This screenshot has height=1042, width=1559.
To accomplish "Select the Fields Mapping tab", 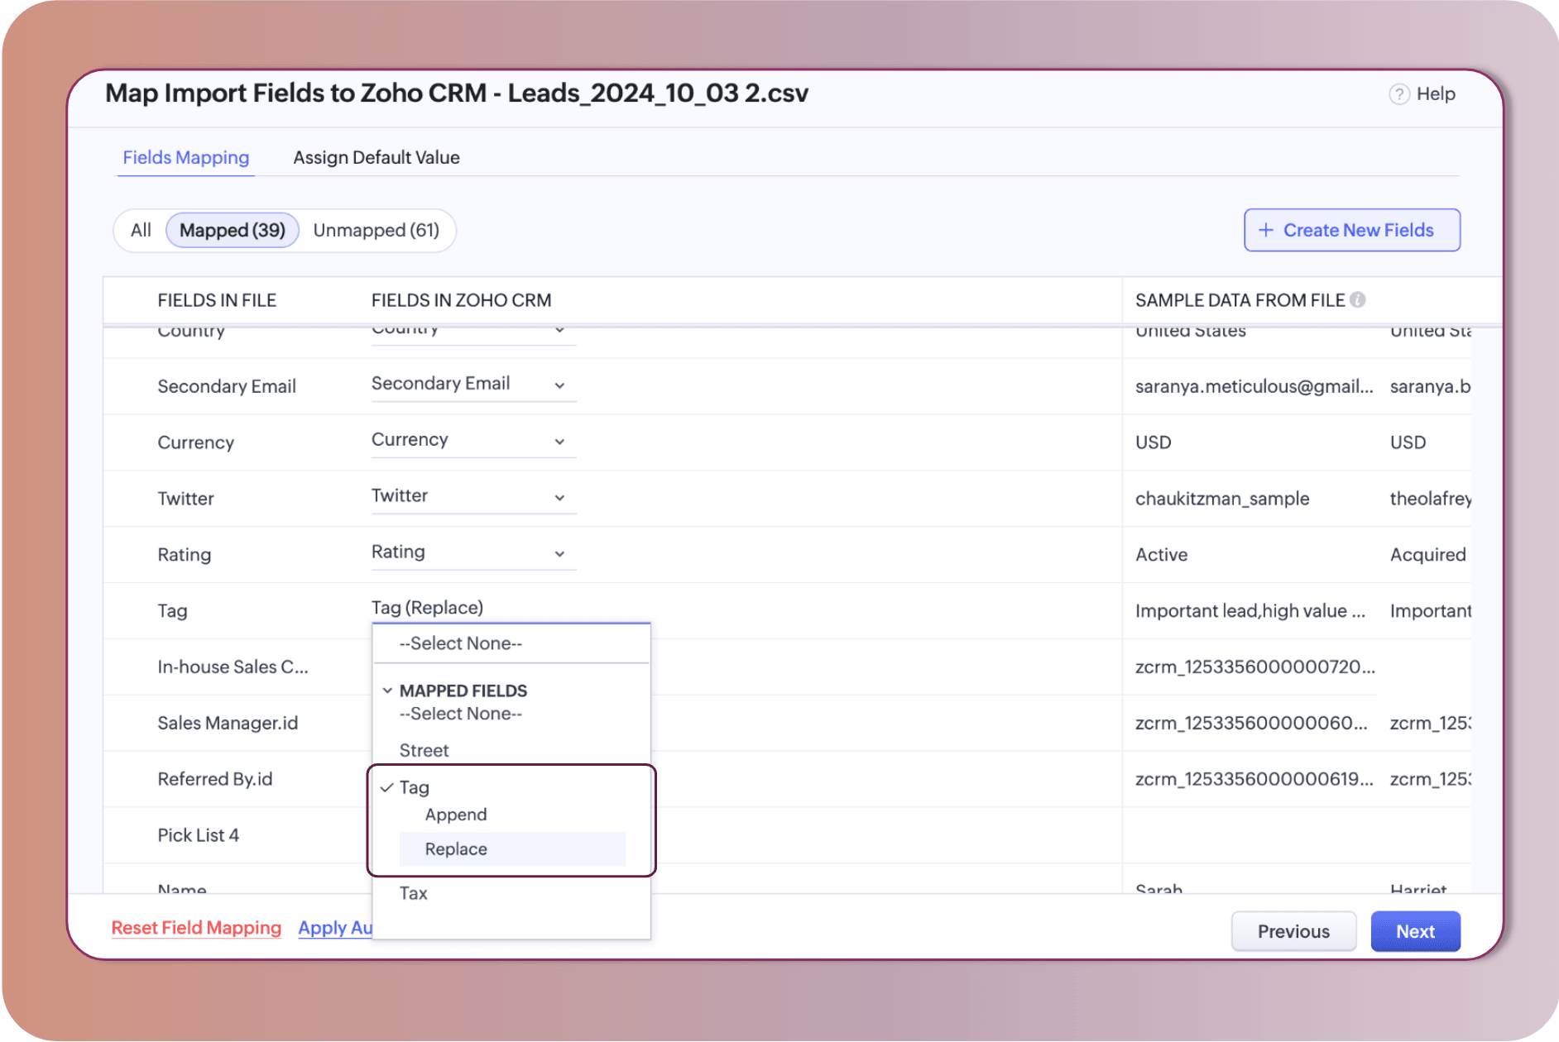I will pos(186,158).
